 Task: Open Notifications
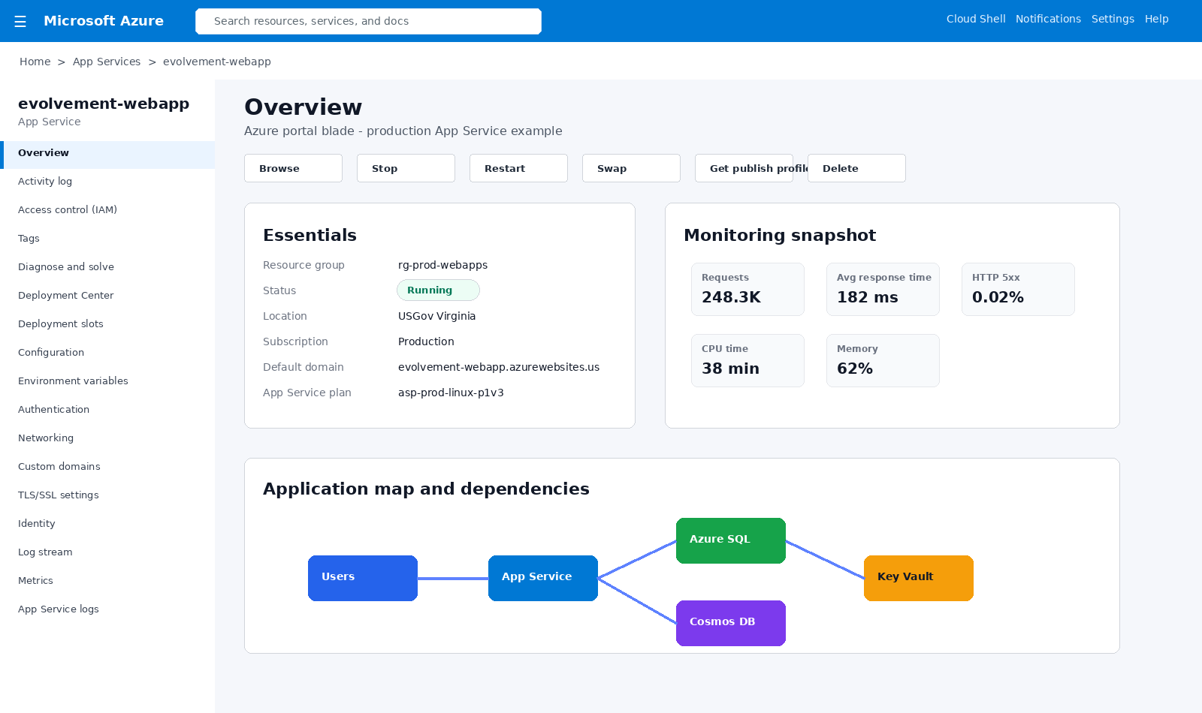1048,19
